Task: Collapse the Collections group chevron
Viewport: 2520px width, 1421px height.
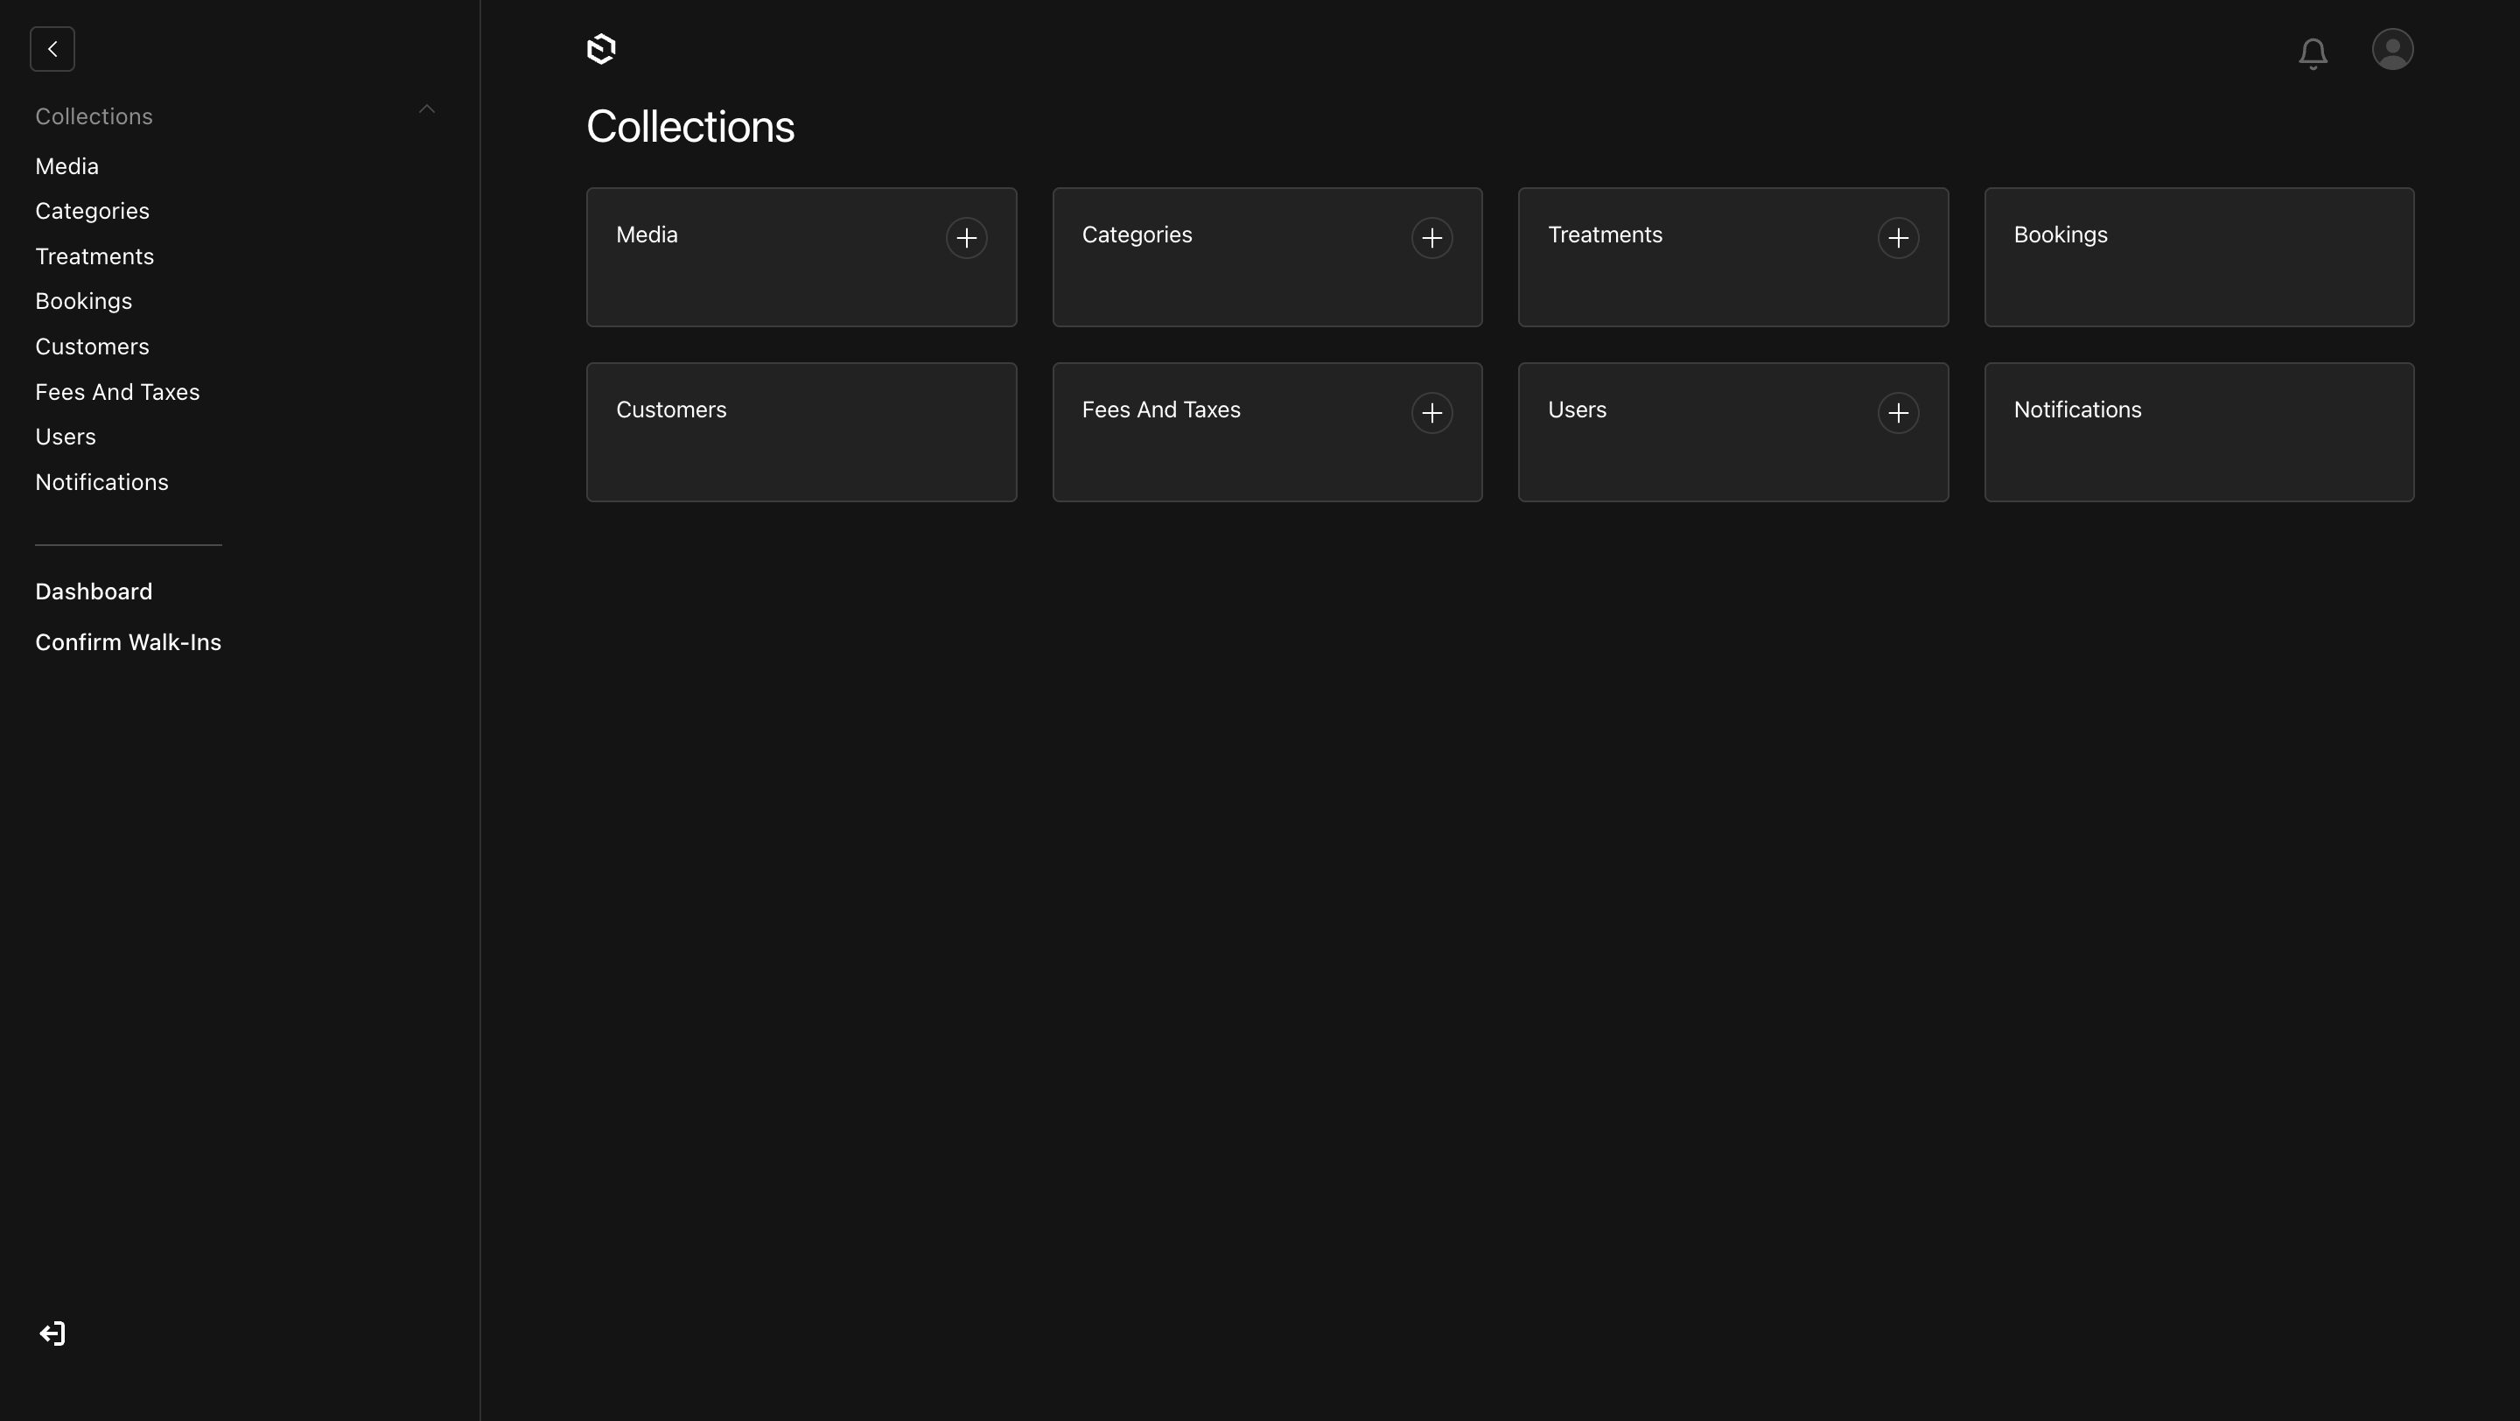Action: pyautogui.click(x=426, y=108)
